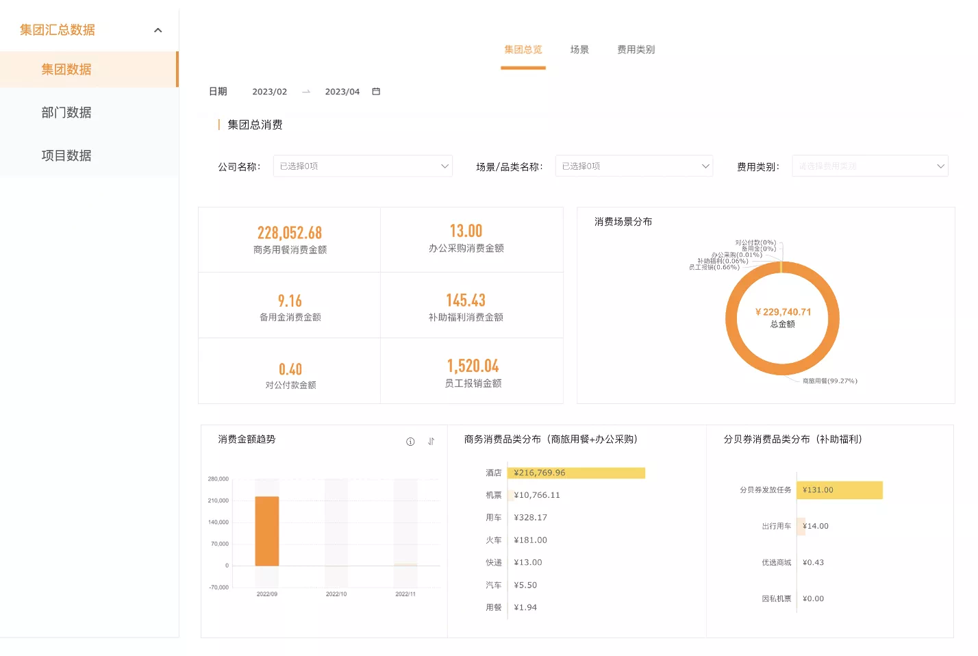Open the 费用类别 filter dropdown
Image resolution: width=978 pixels, height=656 pixels.
click(869, 166)
